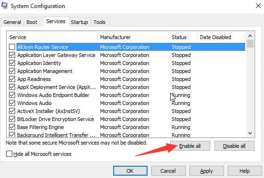Uncheck the Application Identity checkbox
Viewport: 264px width, 178px height.
pyautogui.click(x=12, y=63)
